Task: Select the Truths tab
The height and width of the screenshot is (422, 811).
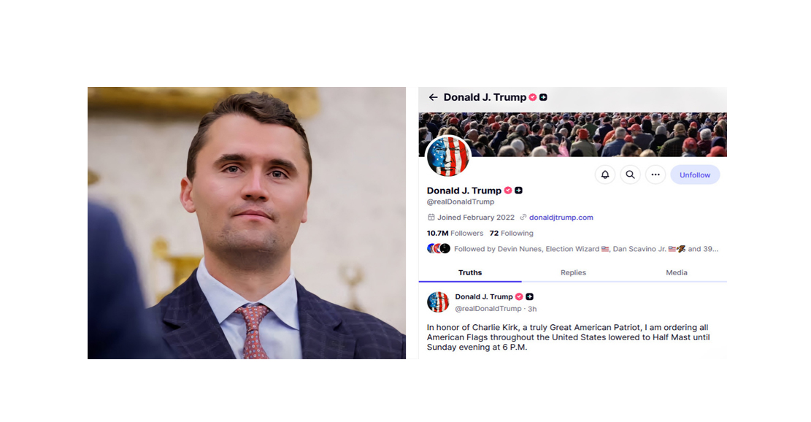Action: [x=469, y=272]
